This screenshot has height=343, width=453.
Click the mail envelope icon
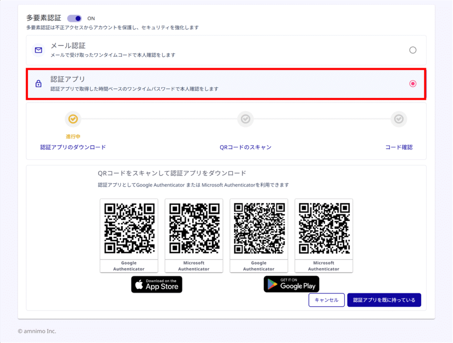click(38, 50)
